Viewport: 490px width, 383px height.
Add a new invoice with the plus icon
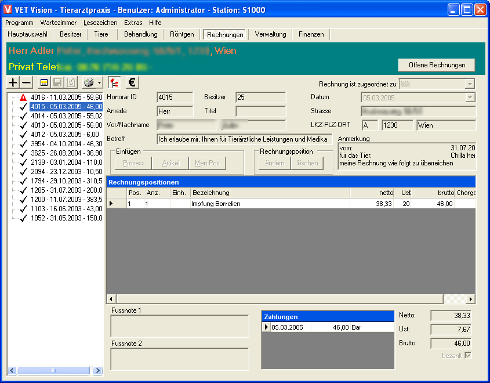pyautogui.click(x=13, y=82)
